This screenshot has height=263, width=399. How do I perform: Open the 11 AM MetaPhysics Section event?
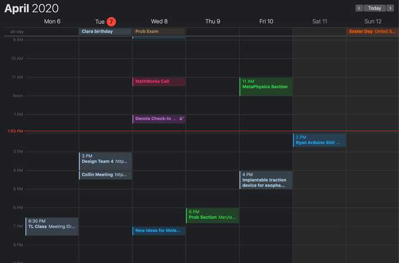click(265, 87)
